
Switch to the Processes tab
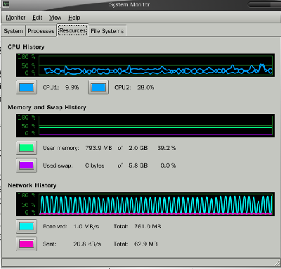click(41, 31)
